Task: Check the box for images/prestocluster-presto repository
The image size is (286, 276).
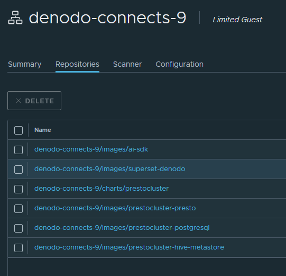Action: [x=19, y=209]
